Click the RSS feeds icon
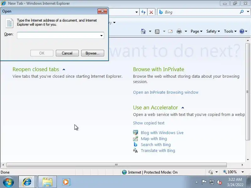251x188 pixels. [x=157, y=32]
